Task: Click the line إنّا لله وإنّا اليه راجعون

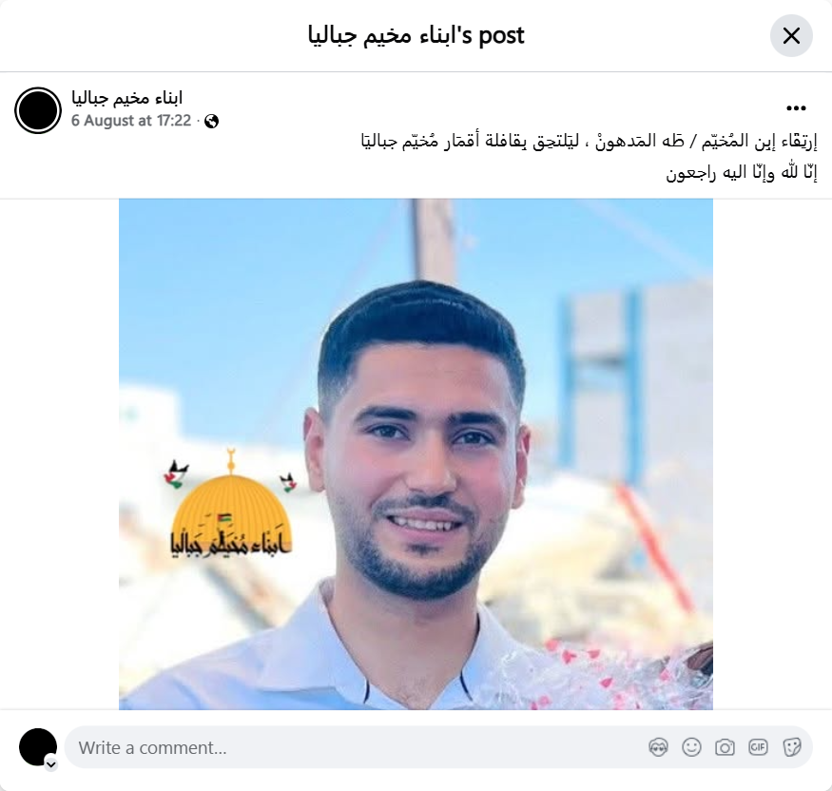Action: 742,172
